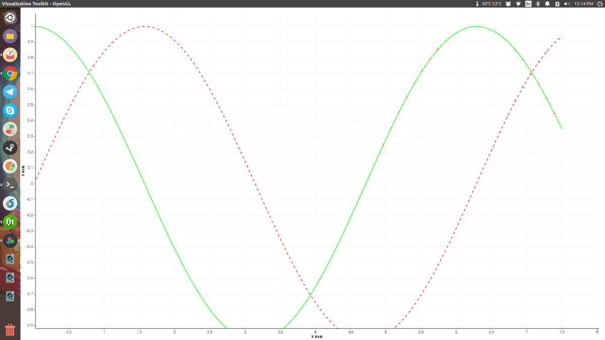605x340 pixels.
Task: Open the Wi-Fi network menu
Action: tap(518, 4)
